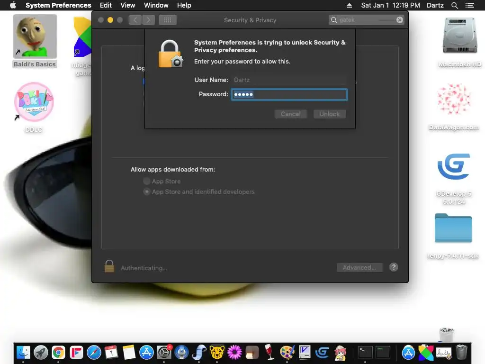485x364 pixels.
Task: Open Google Chrome in the Dock
Action: click(x=58, y=352)
